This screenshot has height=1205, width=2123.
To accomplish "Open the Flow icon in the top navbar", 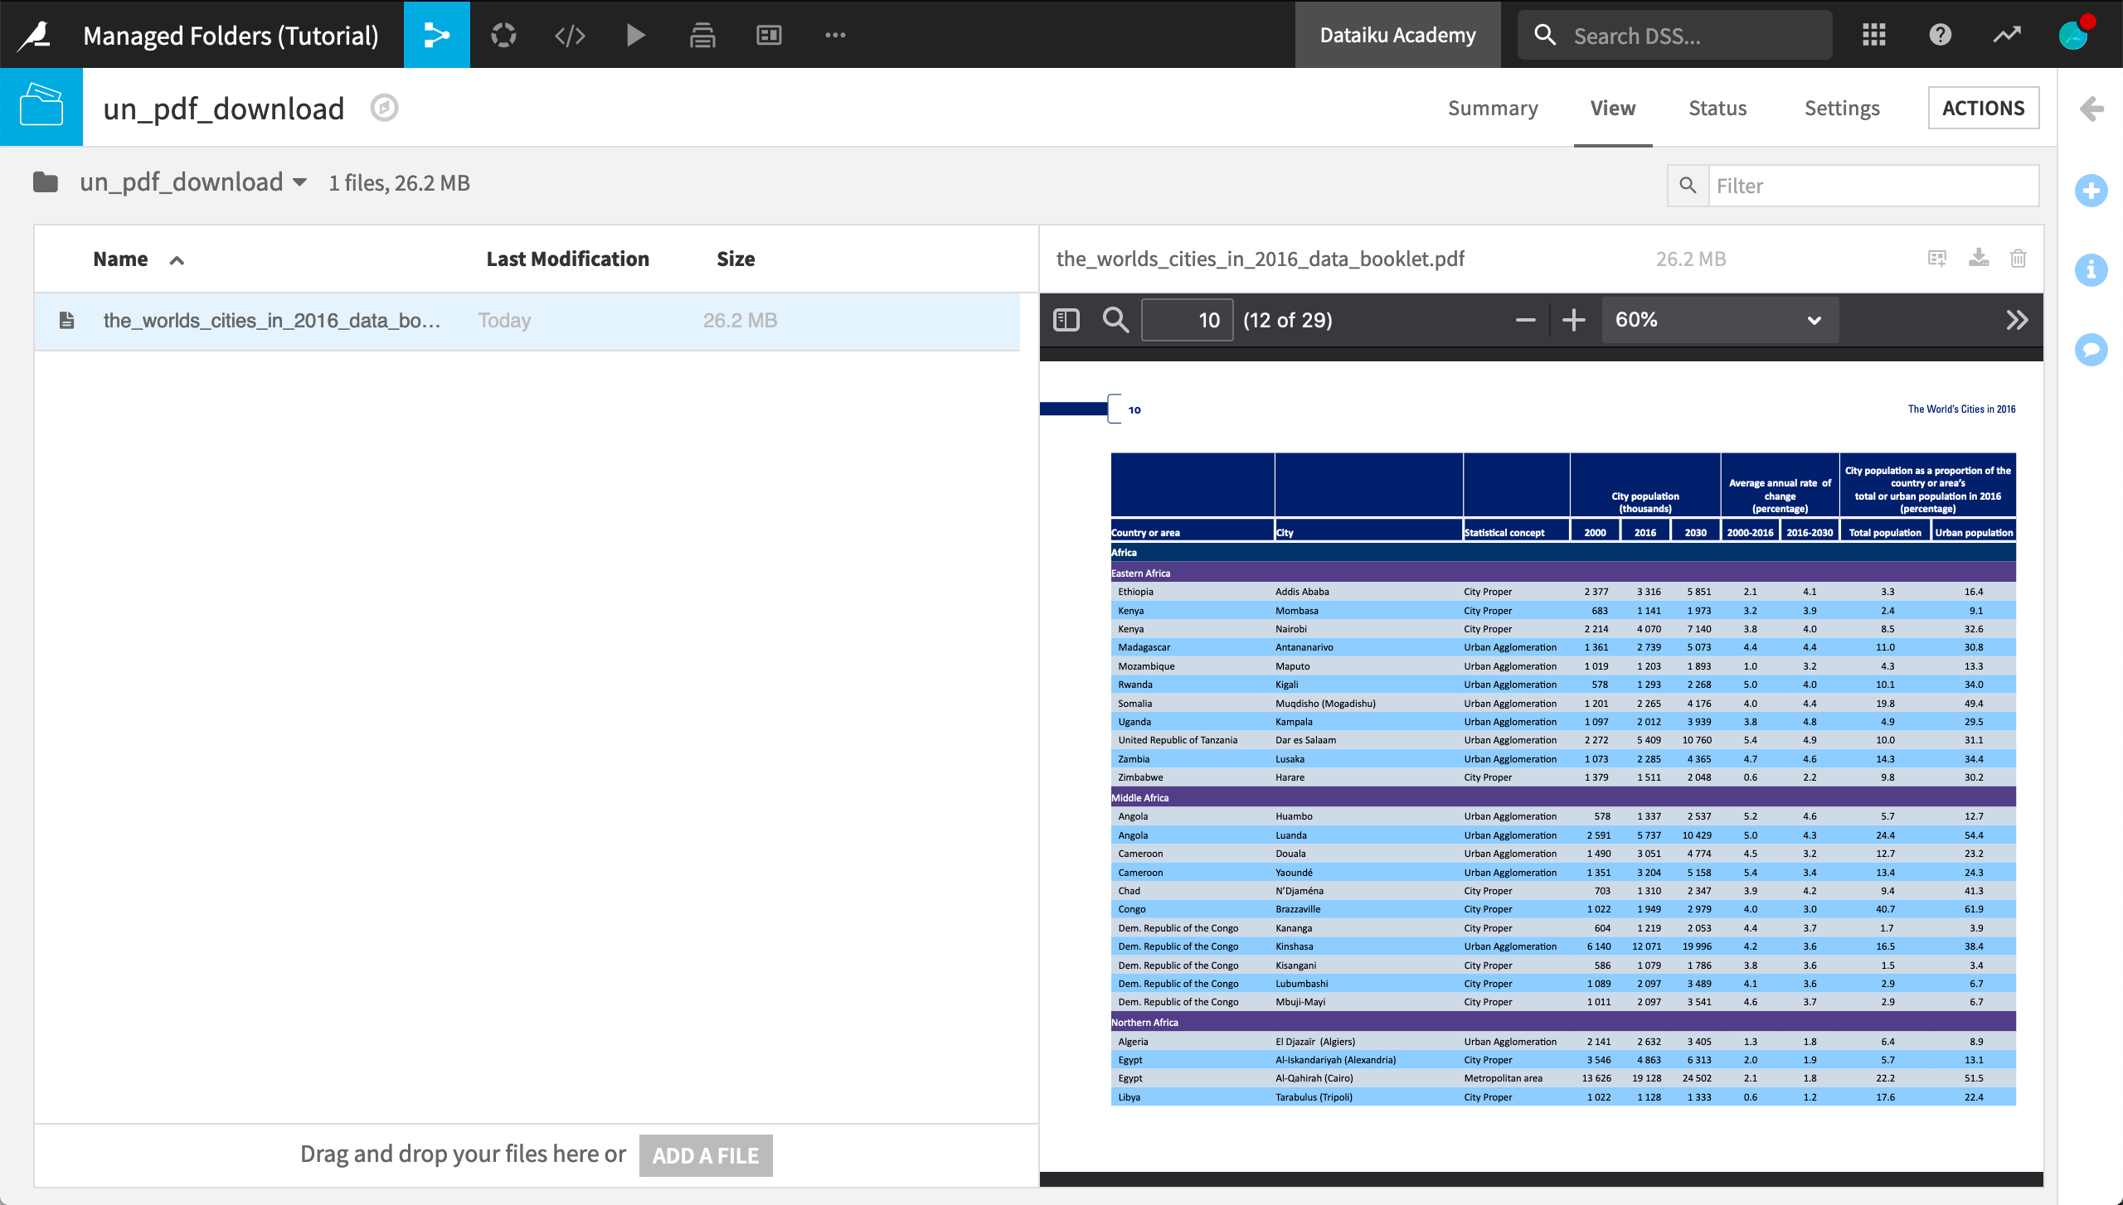I will pos(436,34).
